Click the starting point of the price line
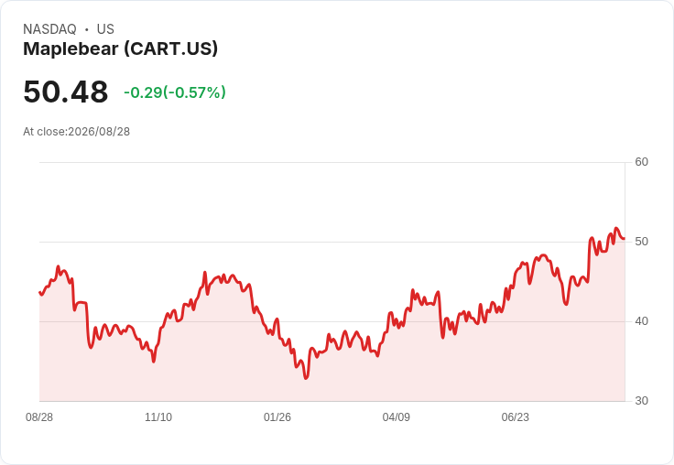This screenshot has width=674, height=465. [40, 292]
